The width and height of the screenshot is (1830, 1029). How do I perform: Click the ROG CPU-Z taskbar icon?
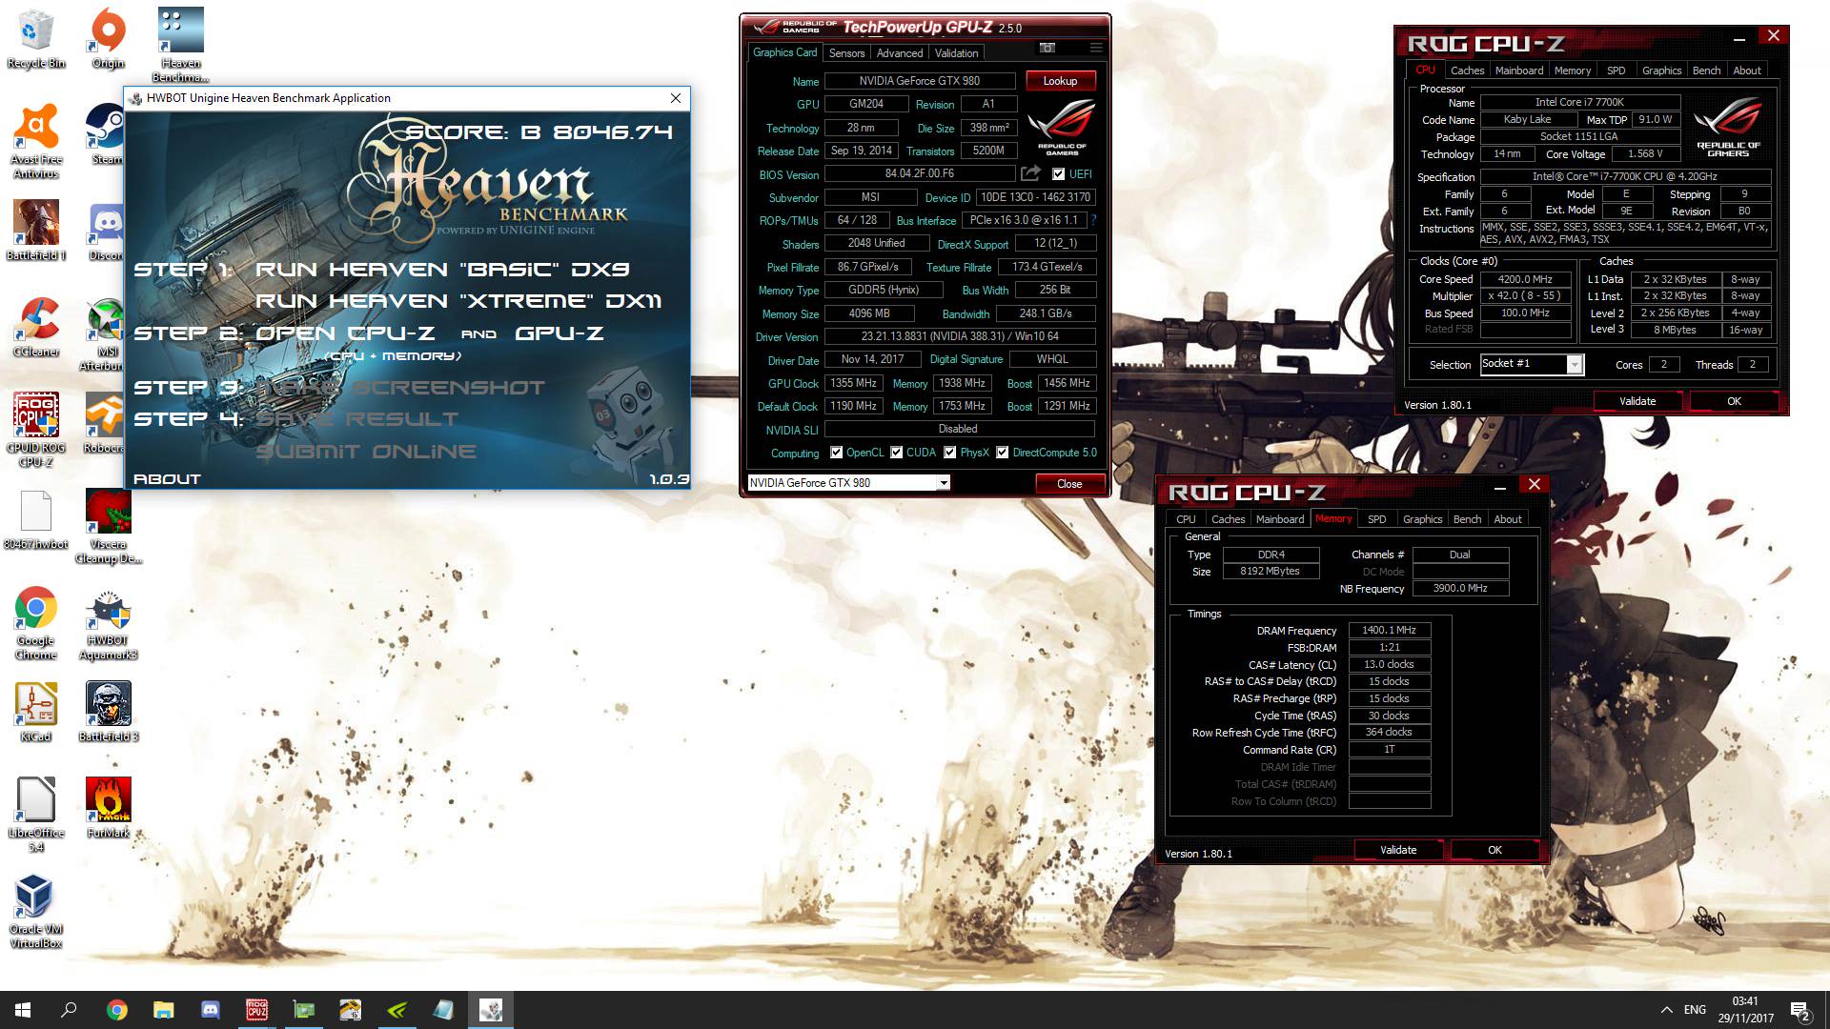click(256, 1010)
